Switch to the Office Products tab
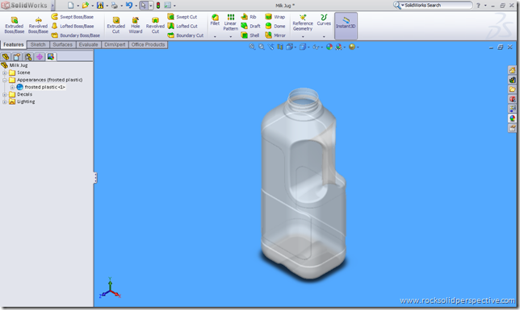 tap(148, 44)
